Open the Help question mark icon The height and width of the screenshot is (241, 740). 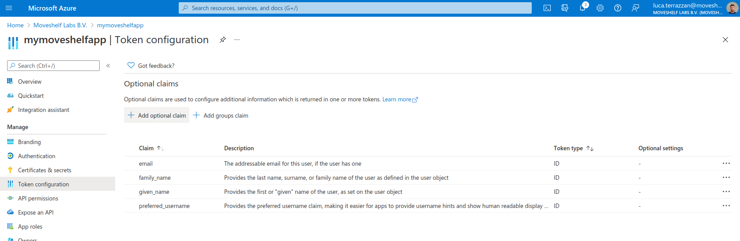[x=618, y=8]
